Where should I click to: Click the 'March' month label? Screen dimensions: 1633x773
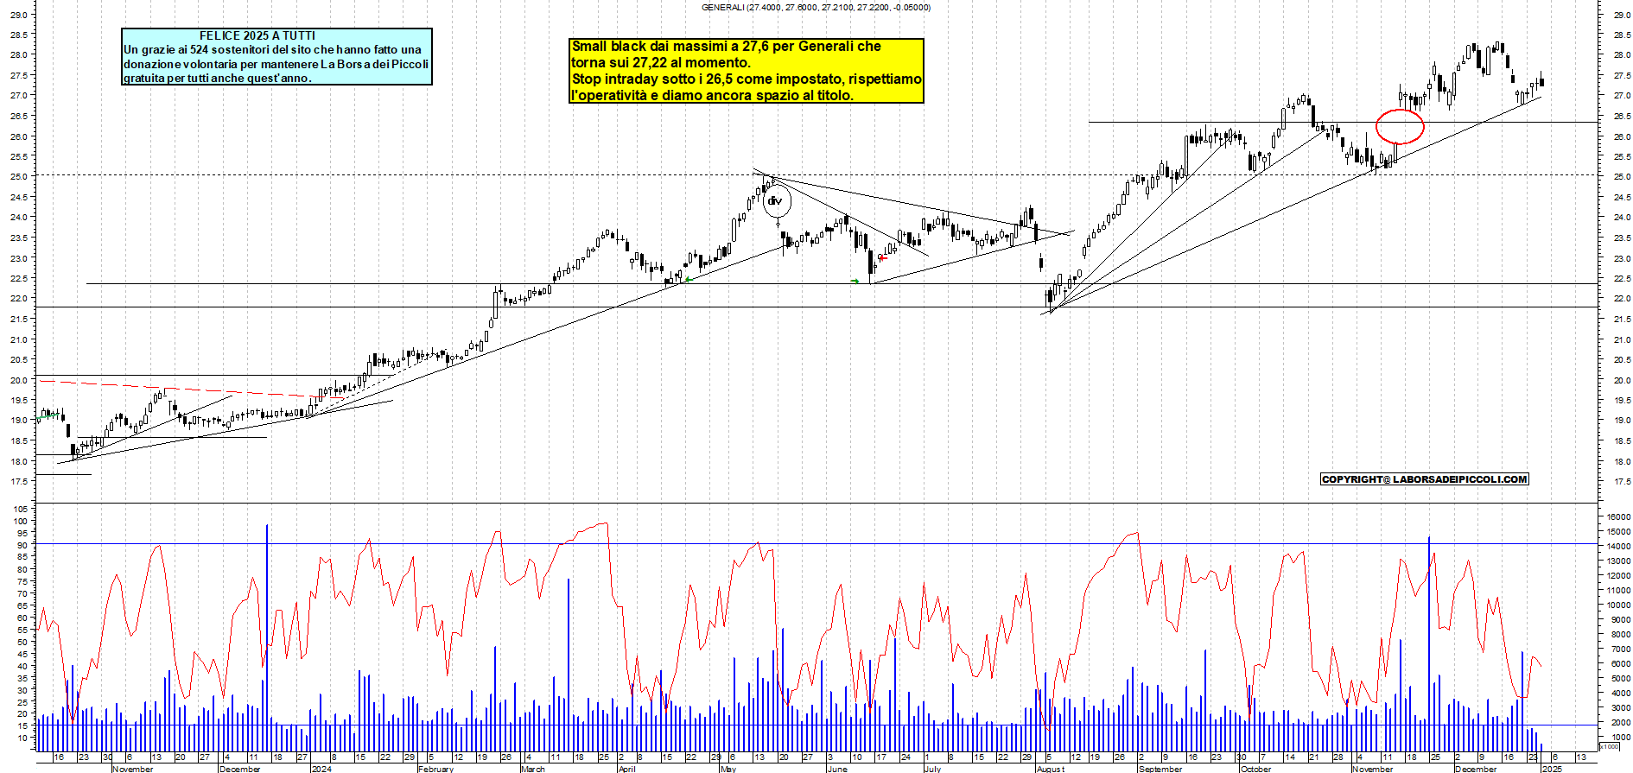pos(533,769)
